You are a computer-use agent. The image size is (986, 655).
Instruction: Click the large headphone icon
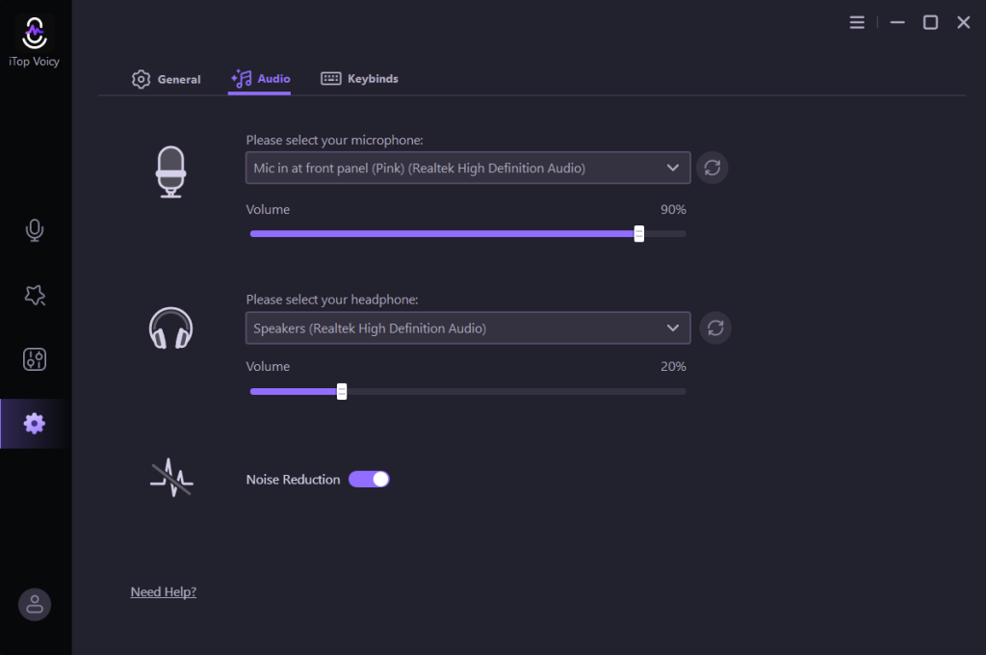click(170, 328)
